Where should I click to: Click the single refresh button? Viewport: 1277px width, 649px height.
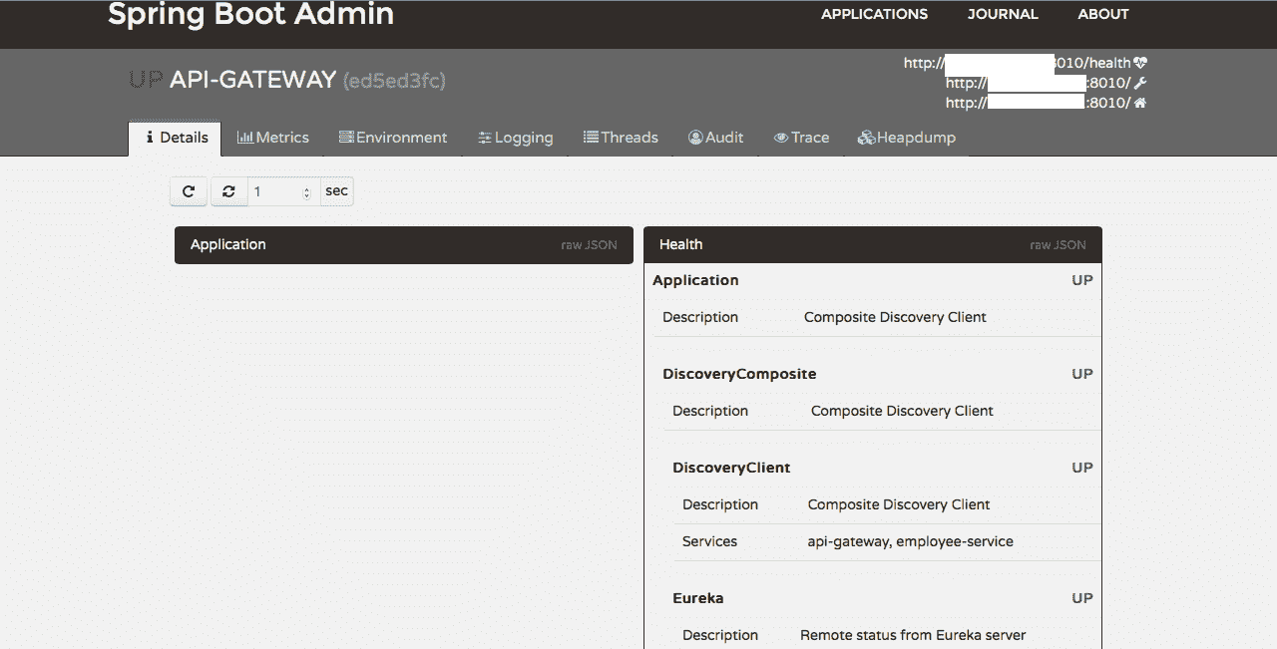click(189, 191)
